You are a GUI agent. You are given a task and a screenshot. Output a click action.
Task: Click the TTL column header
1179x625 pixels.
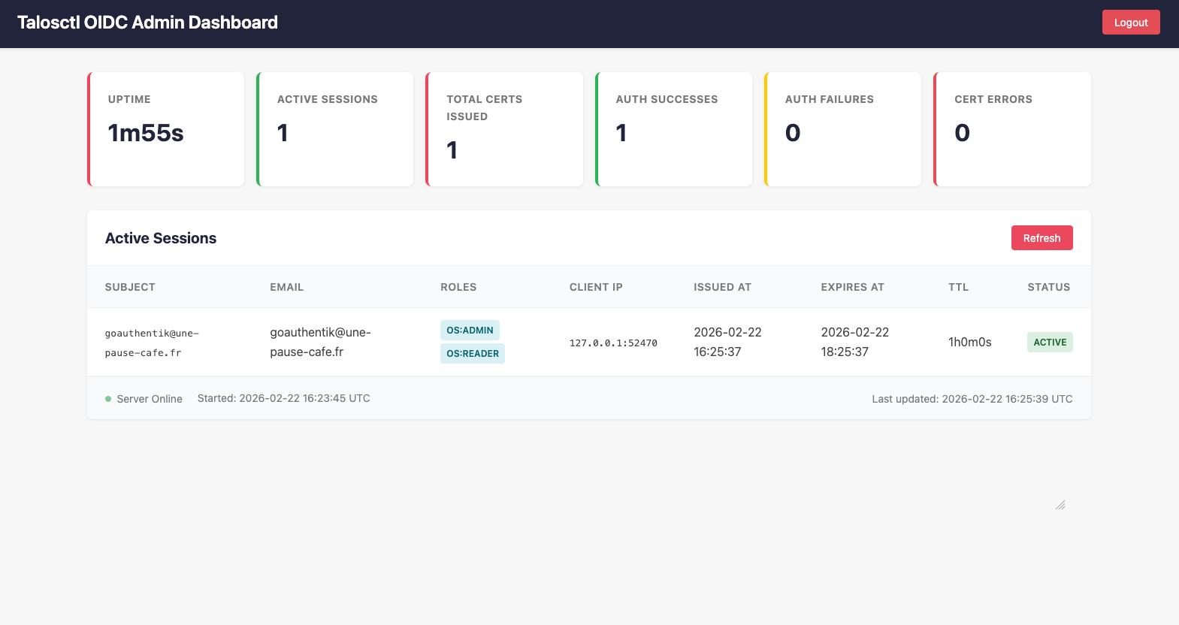(x=958, y=287)
